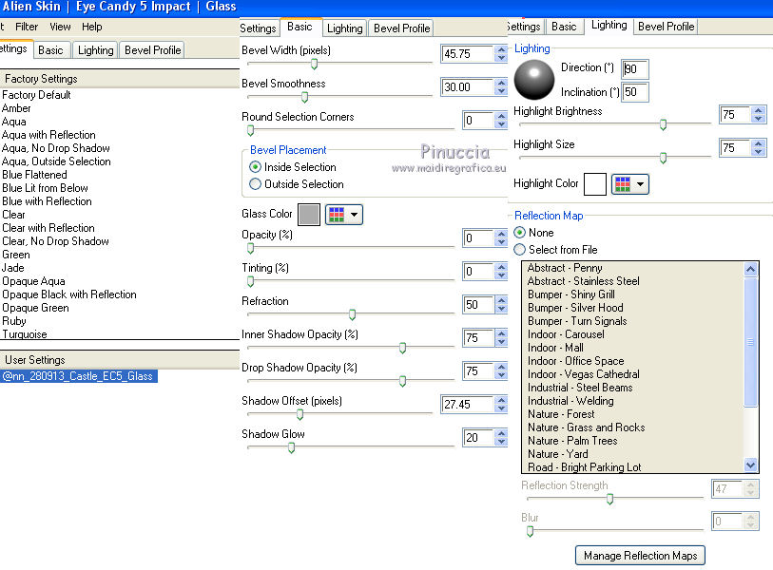Click the reflection map list scroll-down arrow
773x570 pixels.
point(750,465)
